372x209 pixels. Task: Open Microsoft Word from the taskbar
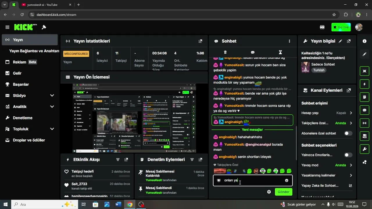pyautogui.click(x=118, y=204)
